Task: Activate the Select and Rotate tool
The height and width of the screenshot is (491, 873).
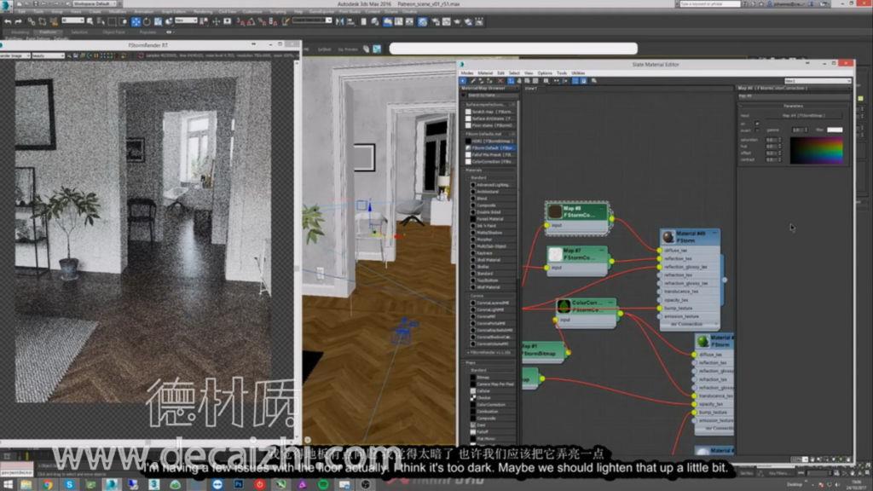Action: (x=147, y=21)
